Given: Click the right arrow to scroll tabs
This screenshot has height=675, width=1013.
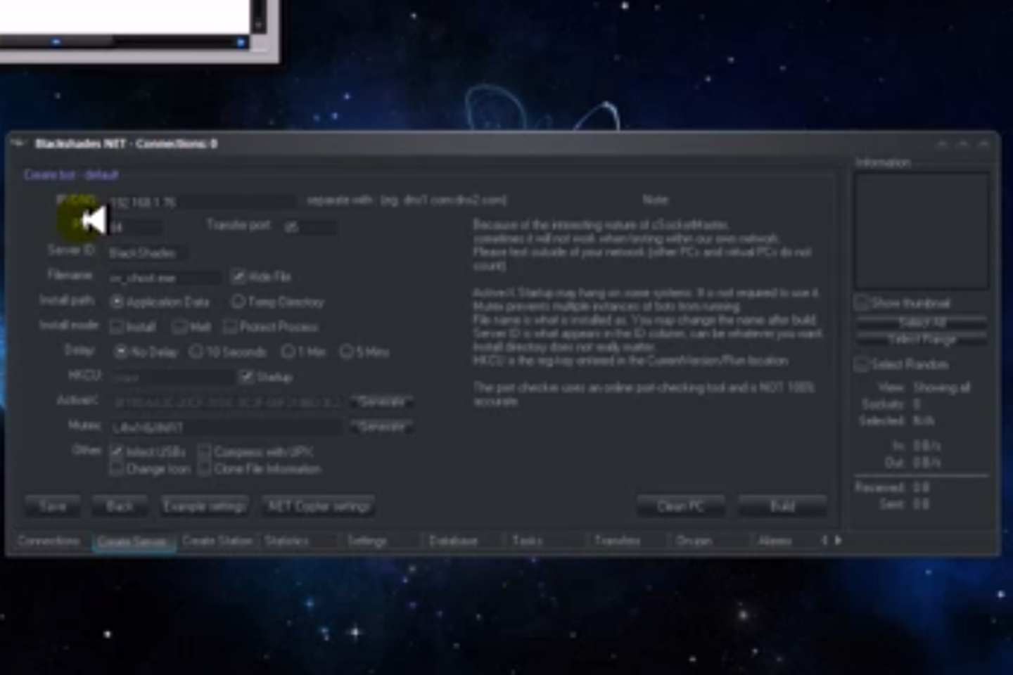Looking at the screenshot, I should click(x=837, y=541).
